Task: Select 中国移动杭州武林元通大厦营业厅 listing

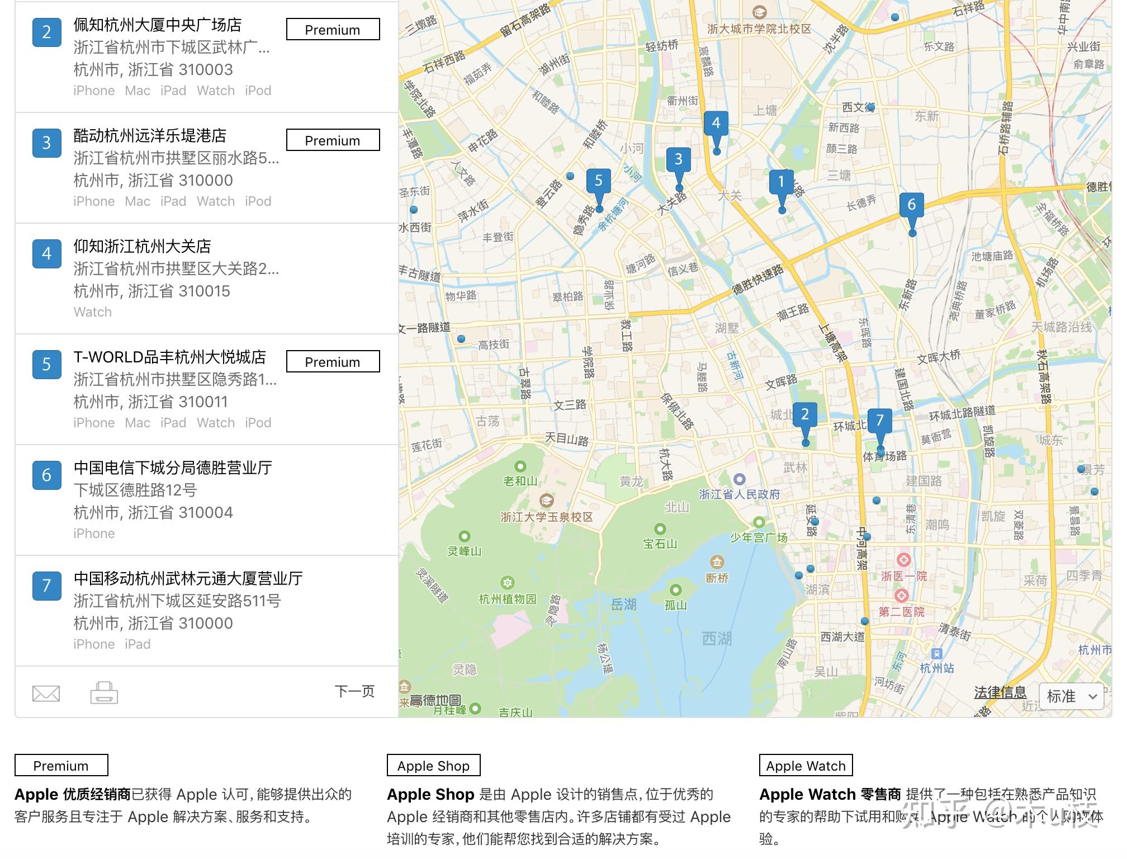Action: [188, 579]
